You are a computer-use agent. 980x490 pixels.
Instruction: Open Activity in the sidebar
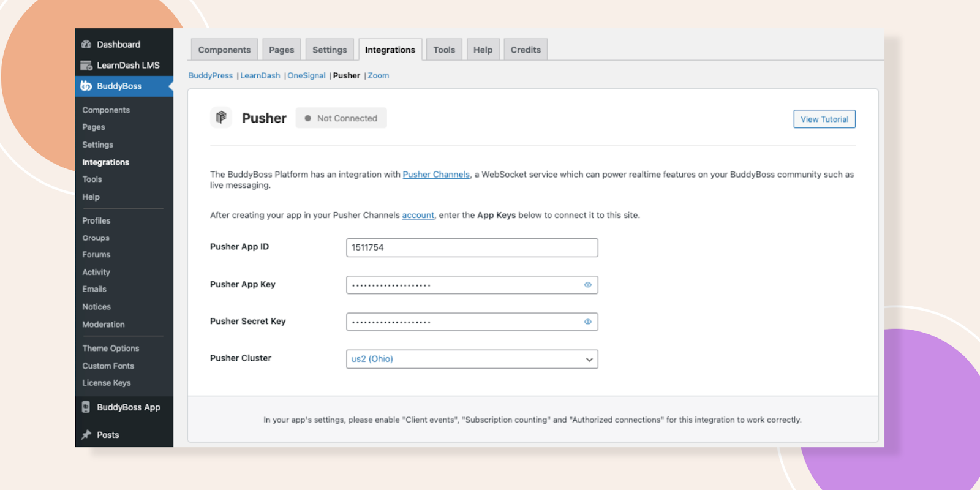coord(96,273)
